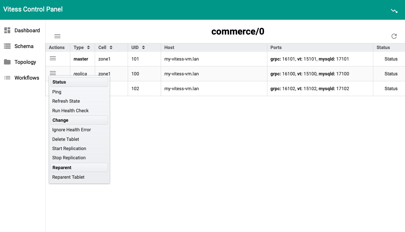Sort tablets by Cell
Screen dimensions: 405x232
pos(105,47)
